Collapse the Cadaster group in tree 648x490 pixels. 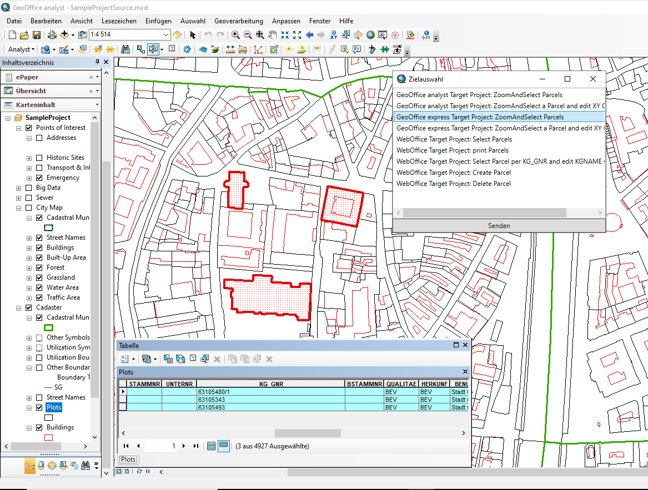coord(19,307)
